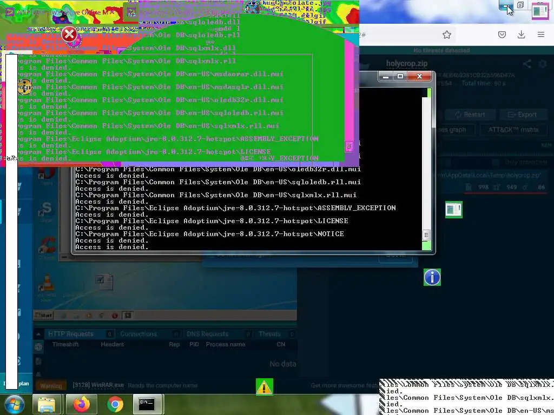Click the jre-8.0.312.7-hotspot\NOTICE line in the console
This screenshot has height=415, width=554.
(x=209, y=233)
